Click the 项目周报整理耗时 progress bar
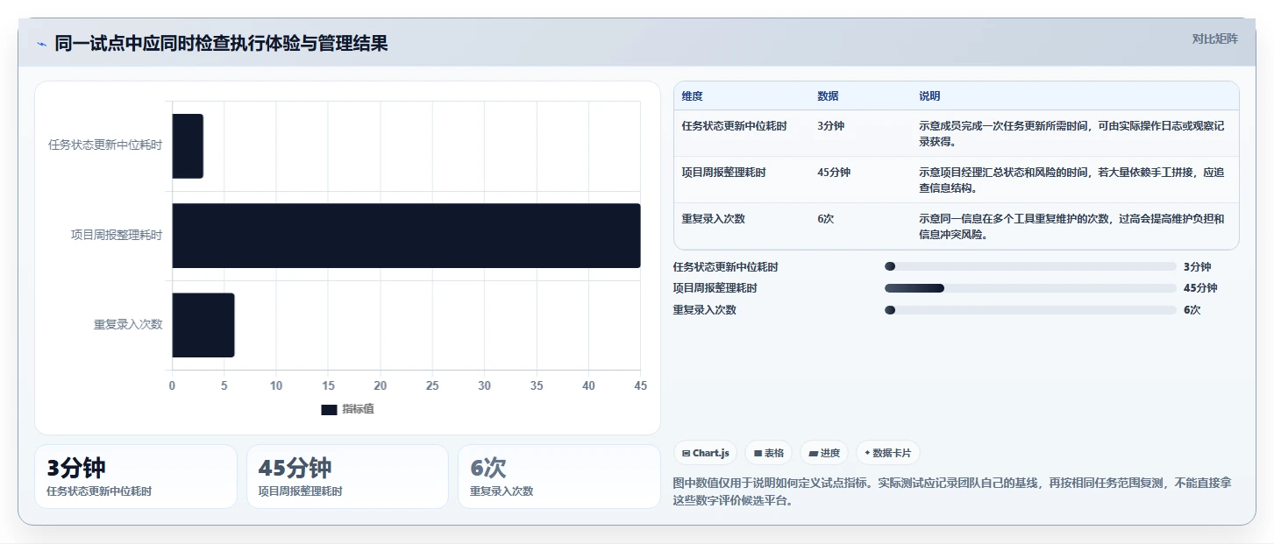Screen dimensions: 1274x544 tap(1030, 288)
